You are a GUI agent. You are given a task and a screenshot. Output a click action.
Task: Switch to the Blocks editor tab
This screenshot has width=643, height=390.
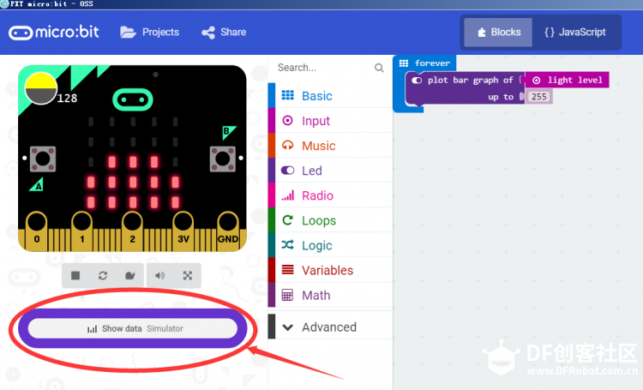[x=498, y=33]
